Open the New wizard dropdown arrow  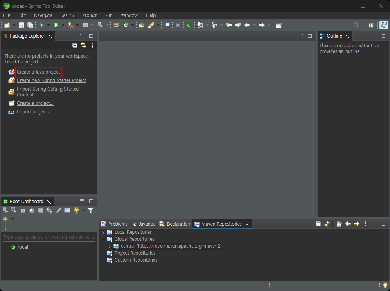click(x=14, y=25)
